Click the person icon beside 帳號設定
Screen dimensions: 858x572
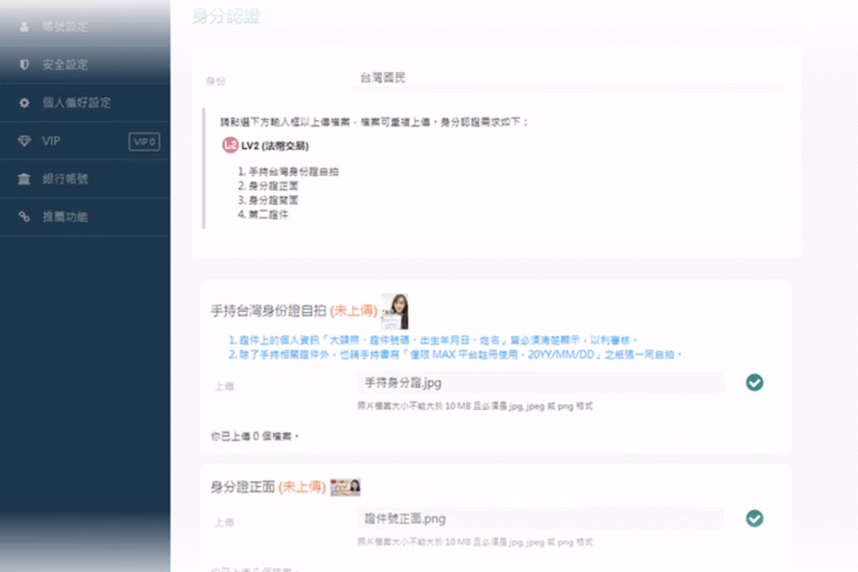click(24, 27)
